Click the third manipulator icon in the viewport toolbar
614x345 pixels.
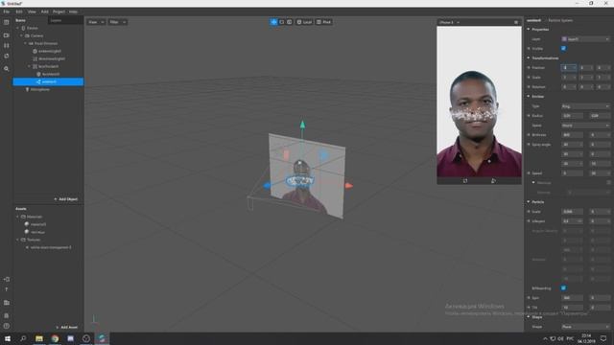[290, 22]
